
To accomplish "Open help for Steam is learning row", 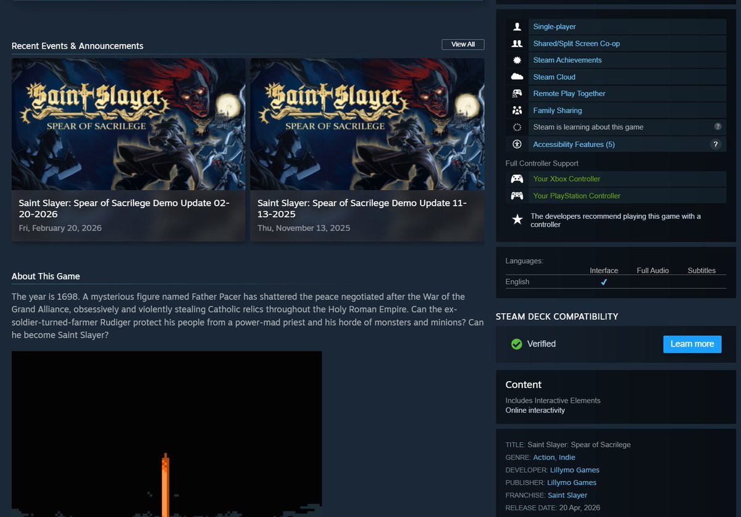I will [718, 127].
